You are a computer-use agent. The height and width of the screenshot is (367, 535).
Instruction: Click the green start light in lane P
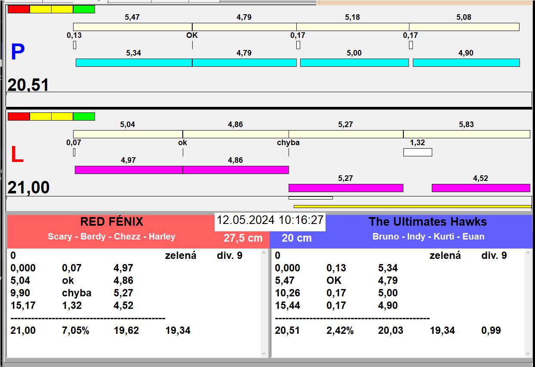pyautogui.click(x=84, y=9)
